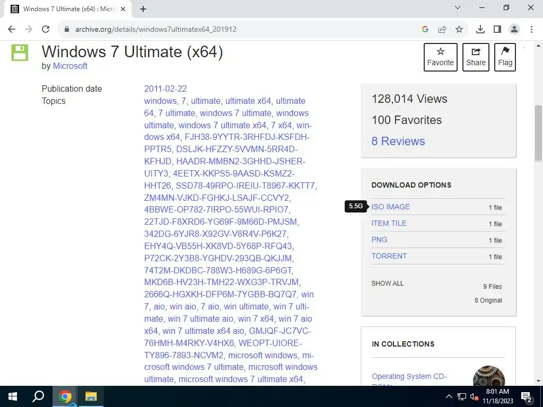The image size is (543, 407).
Task: Open the 8 Reviews link
Action: tap(398, 141)
